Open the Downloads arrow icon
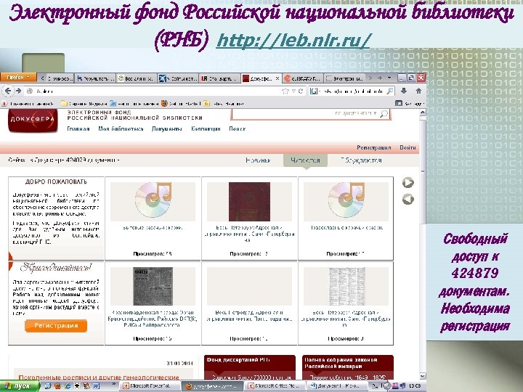 pyautogui.click(x=404, y=91)
